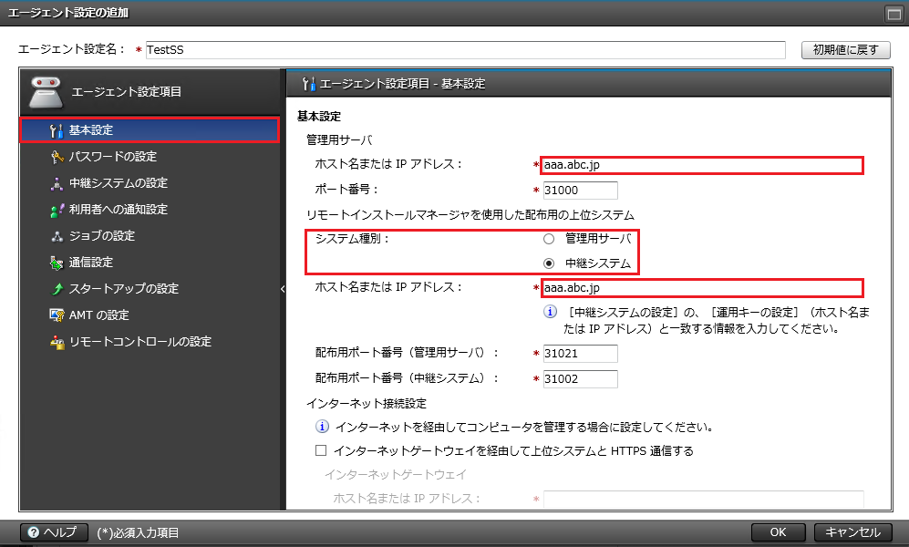Click the 基本設定 section heading
Viewport: 909px width, 547px height.
click(319, 117)
